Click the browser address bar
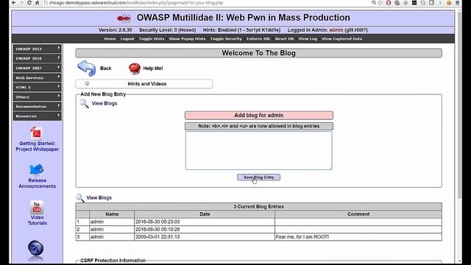 tap(208, 3)
